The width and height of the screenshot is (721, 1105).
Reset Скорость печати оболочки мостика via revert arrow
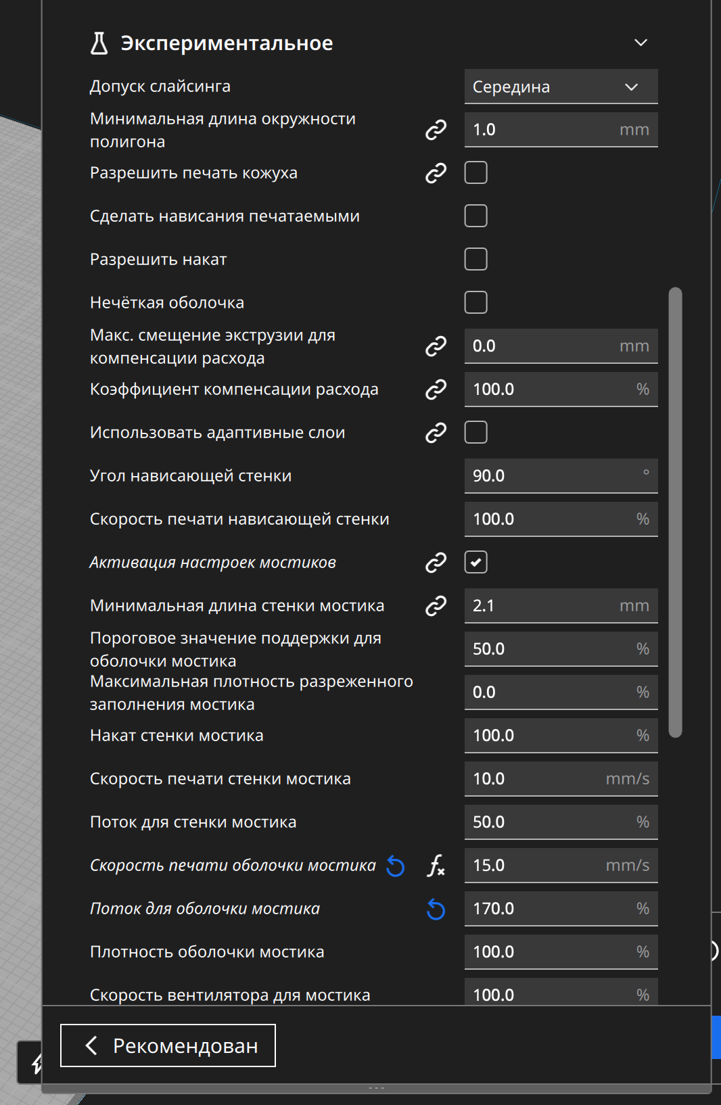pyautogui.click(x=395, y=866)
